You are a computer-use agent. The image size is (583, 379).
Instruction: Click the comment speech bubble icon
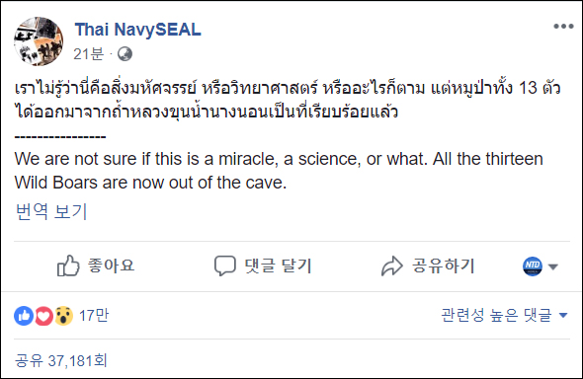click(225, 265)
